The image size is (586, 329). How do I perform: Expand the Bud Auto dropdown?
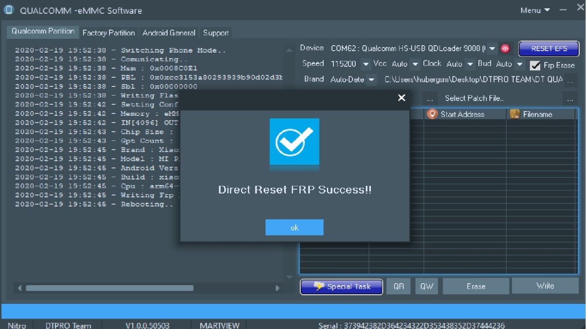coord(519,64)
